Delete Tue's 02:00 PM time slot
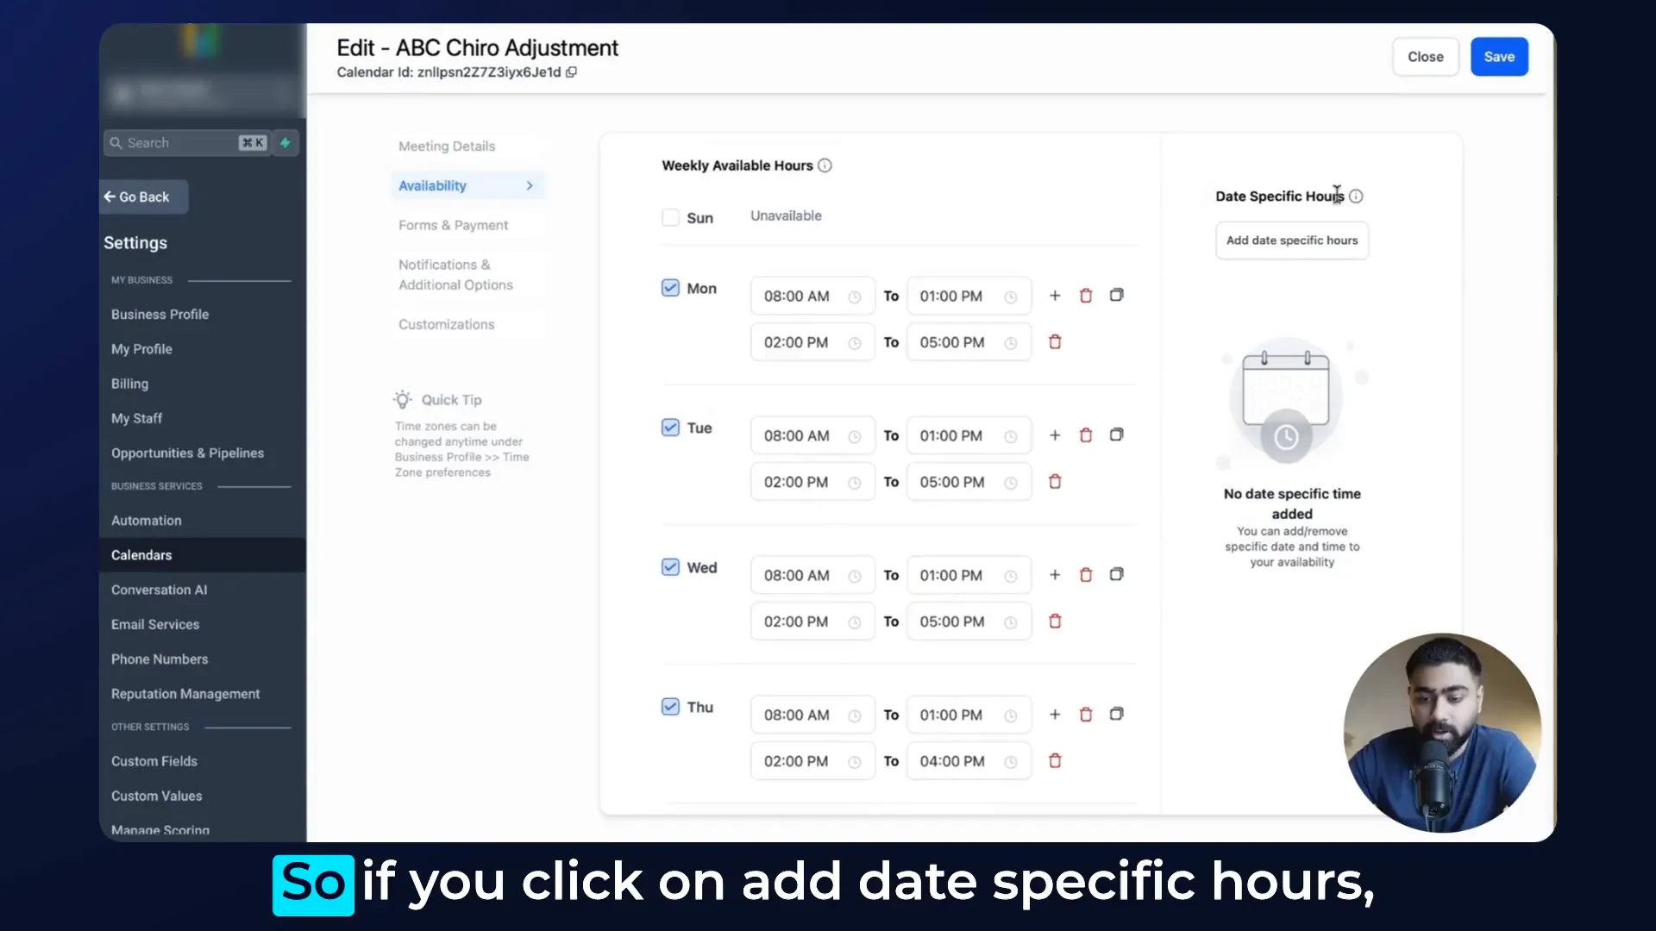This screenshot has width=1656, height=931. pyautogui.click(x=1055, y=482)
